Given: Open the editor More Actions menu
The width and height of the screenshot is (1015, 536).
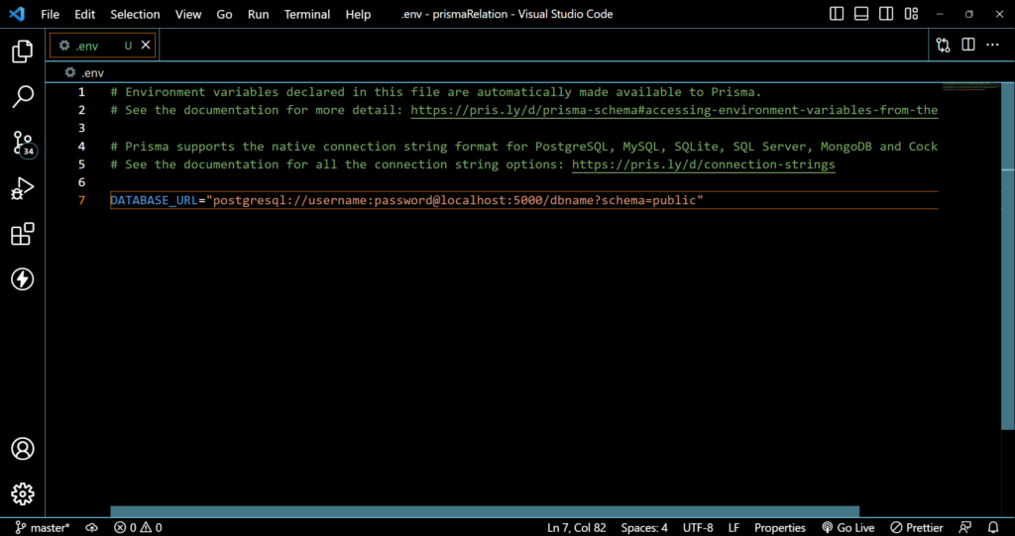Looking at the screenshot, I should coord(992,45).
